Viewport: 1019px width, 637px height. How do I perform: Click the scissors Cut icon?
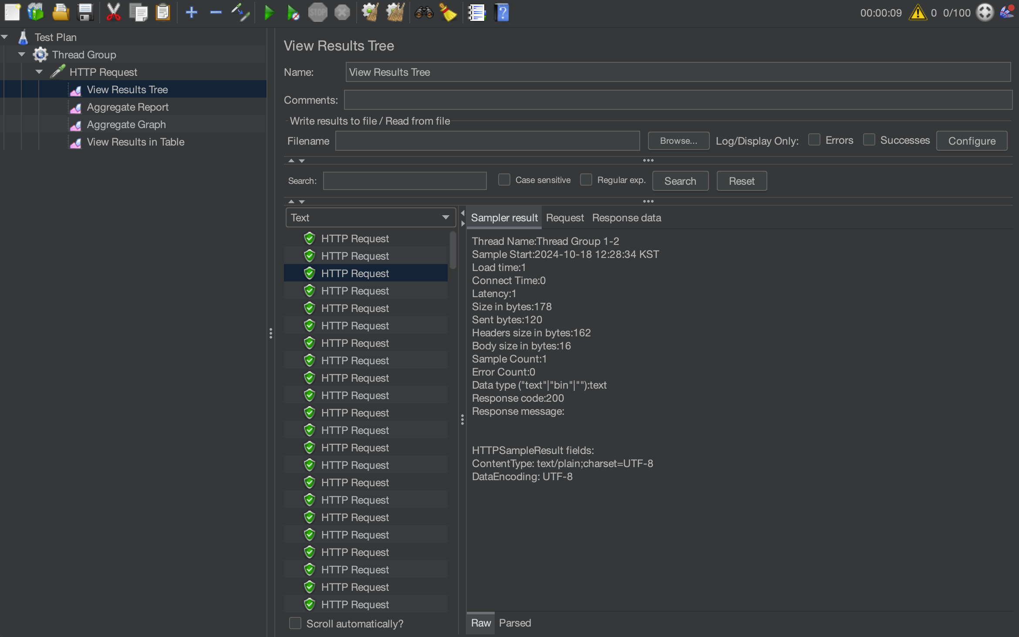coord(113,13)
